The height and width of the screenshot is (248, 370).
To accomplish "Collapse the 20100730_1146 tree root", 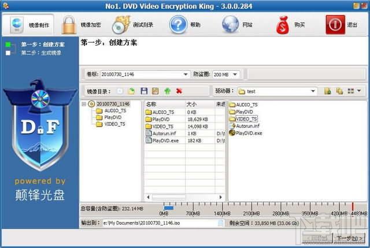I will pos(84,104).
